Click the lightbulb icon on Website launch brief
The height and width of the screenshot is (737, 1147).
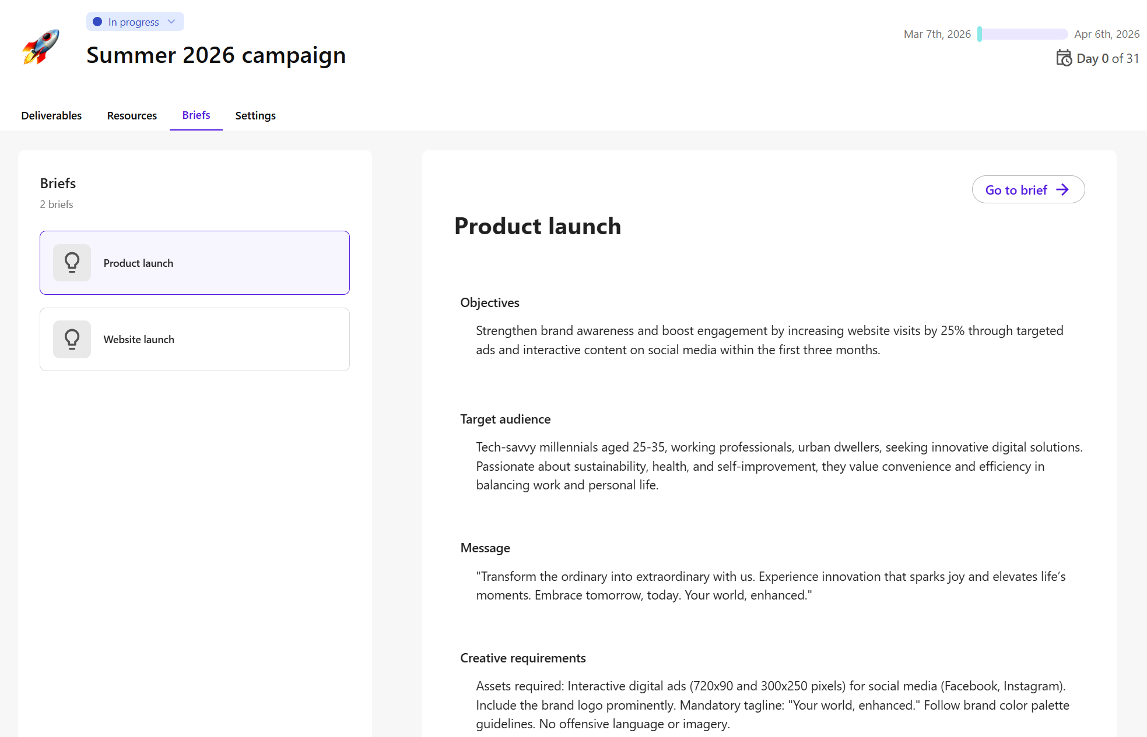click(x=72, y=339)
